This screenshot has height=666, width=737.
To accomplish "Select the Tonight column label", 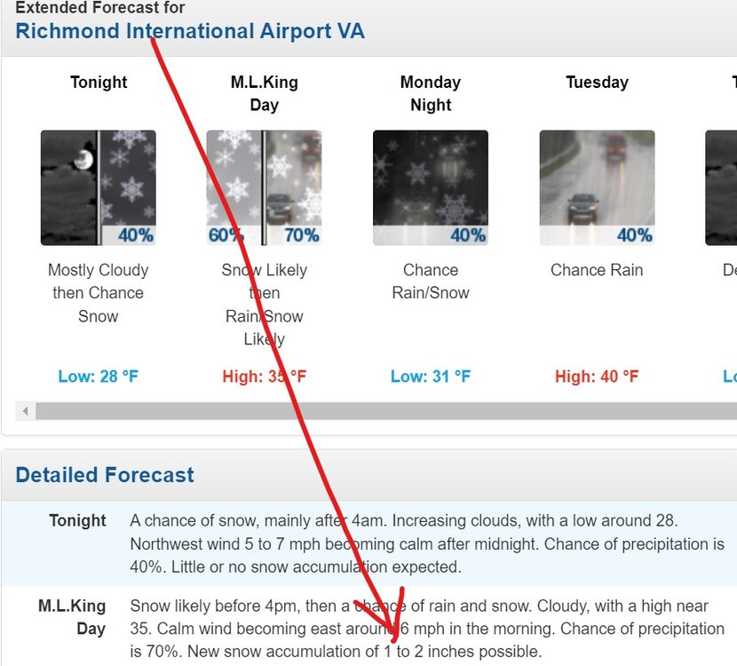I will [x=99, y=82].
